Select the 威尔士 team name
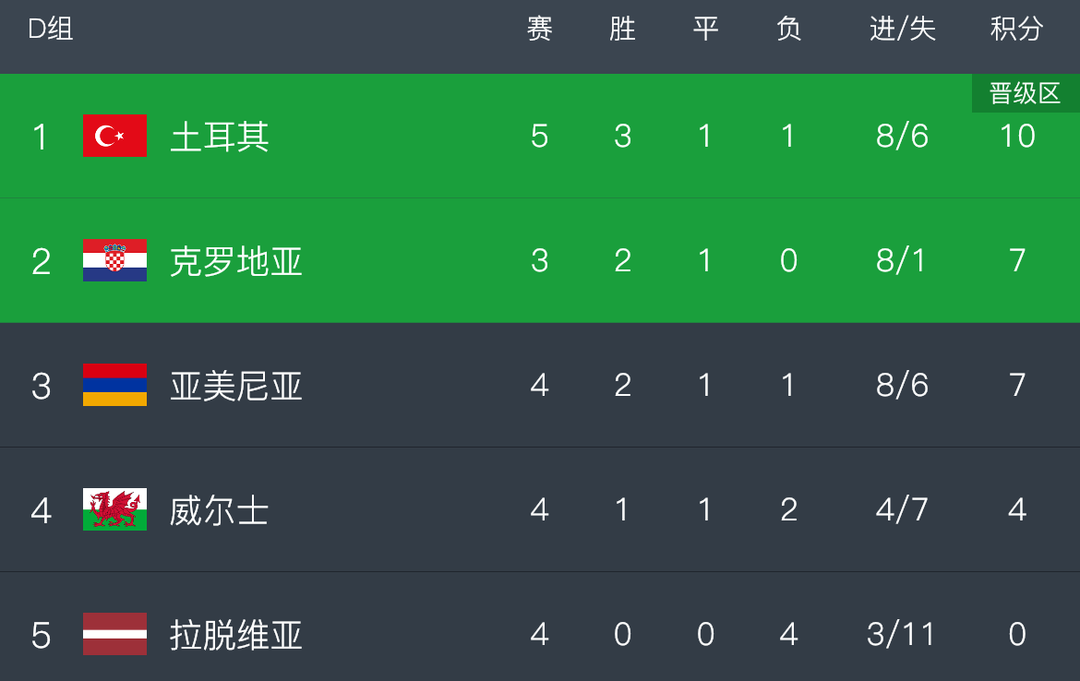Screen dimensions: 1080x681 coord(220,510)
